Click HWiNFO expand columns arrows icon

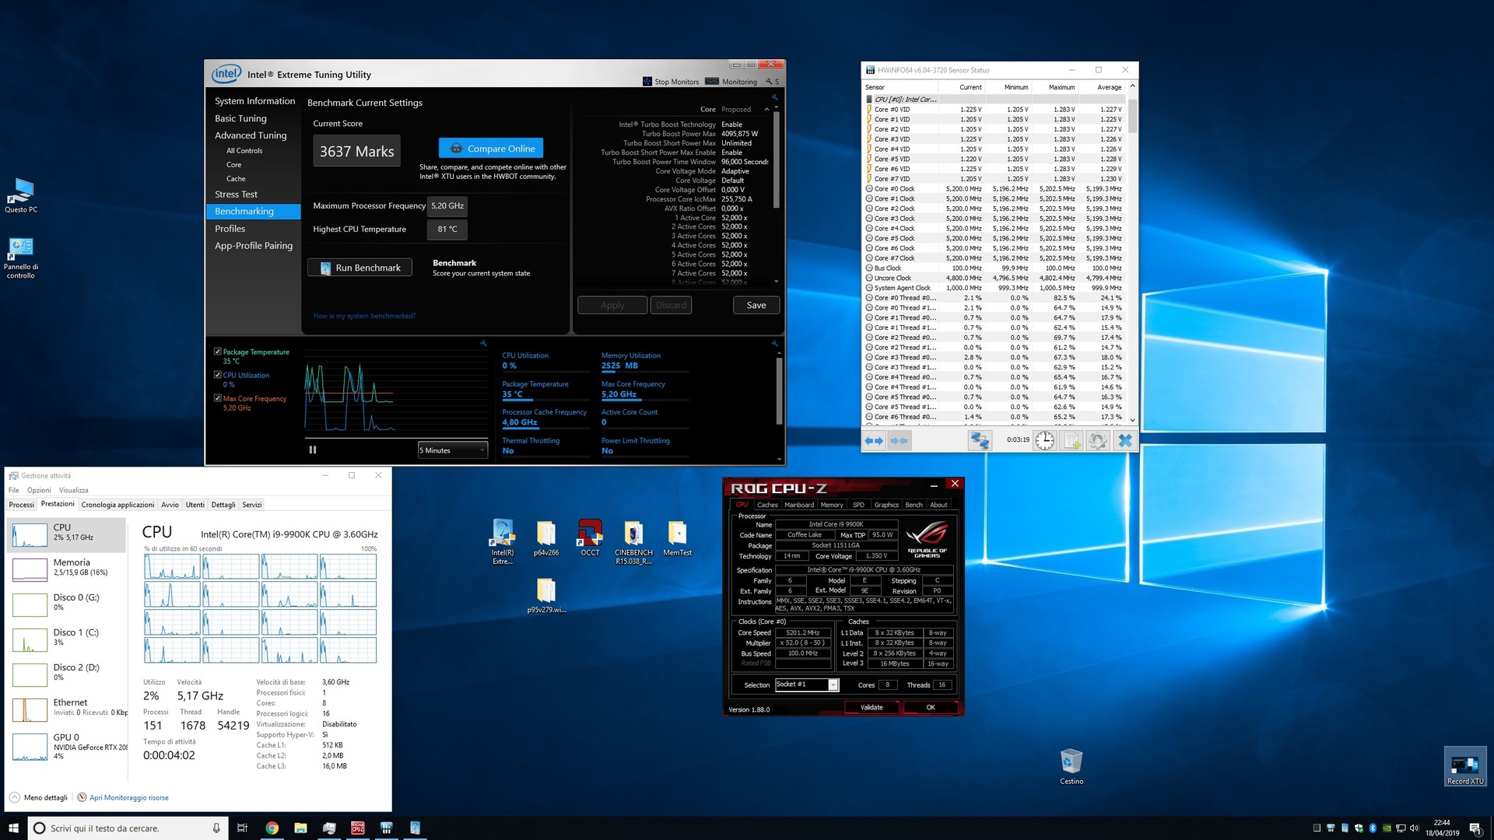874,440
